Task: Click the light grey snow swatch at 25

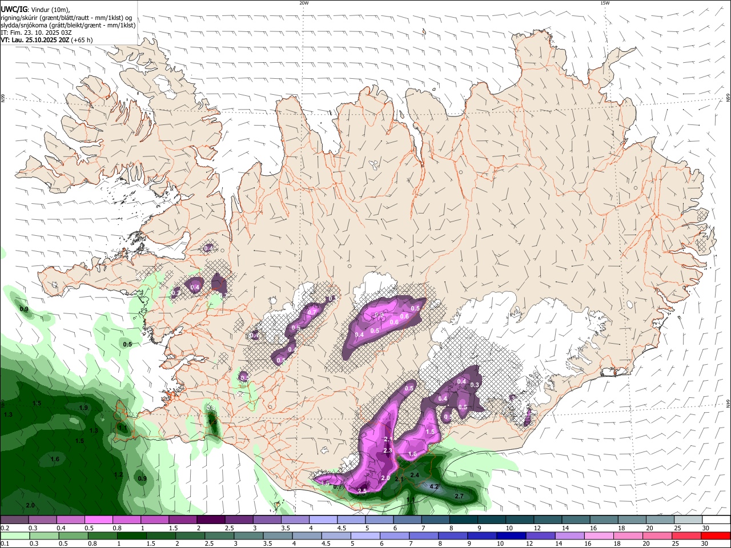Action: tap(688, 519)
